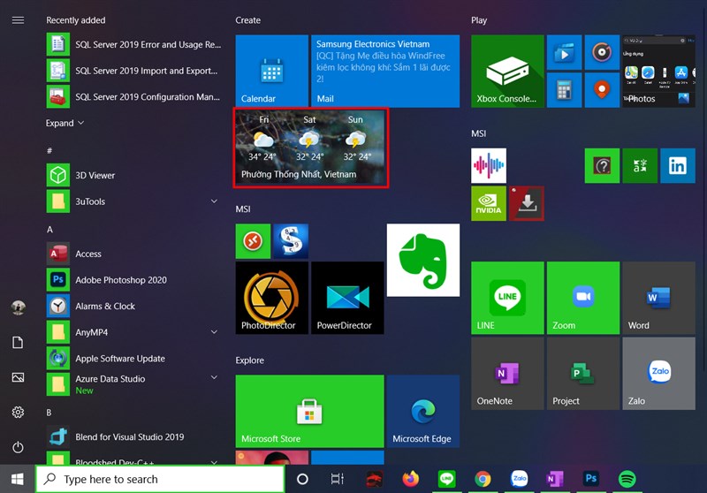Open the Zoom tile
This screenshot has width=707, height=493.
(x=582, y=298)
